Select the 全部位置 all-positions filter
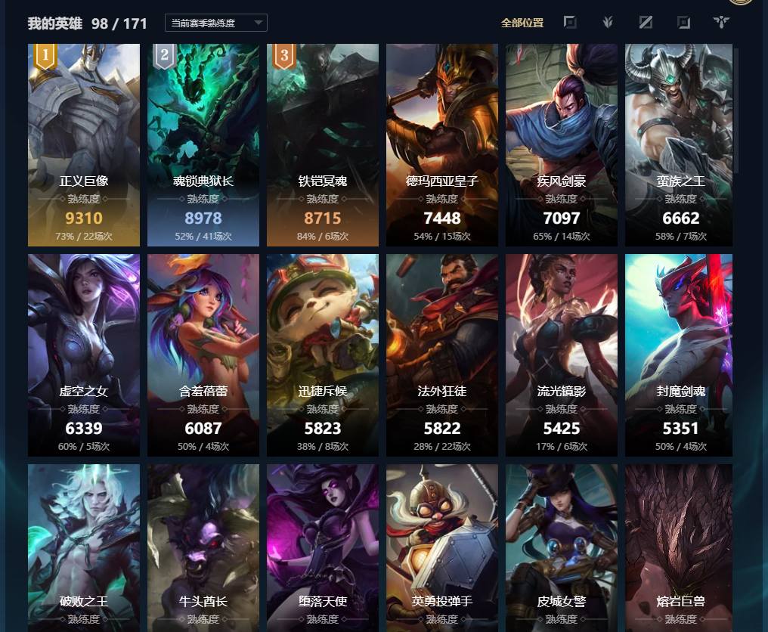 coord(522,23)
